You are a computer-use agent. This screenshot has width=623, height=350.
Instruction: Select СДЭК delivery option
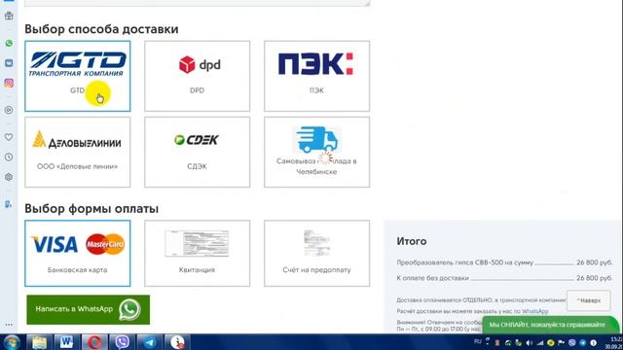[x=197, y=152]
